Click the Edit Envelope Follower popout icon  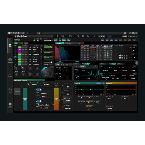tap(72, 97)
